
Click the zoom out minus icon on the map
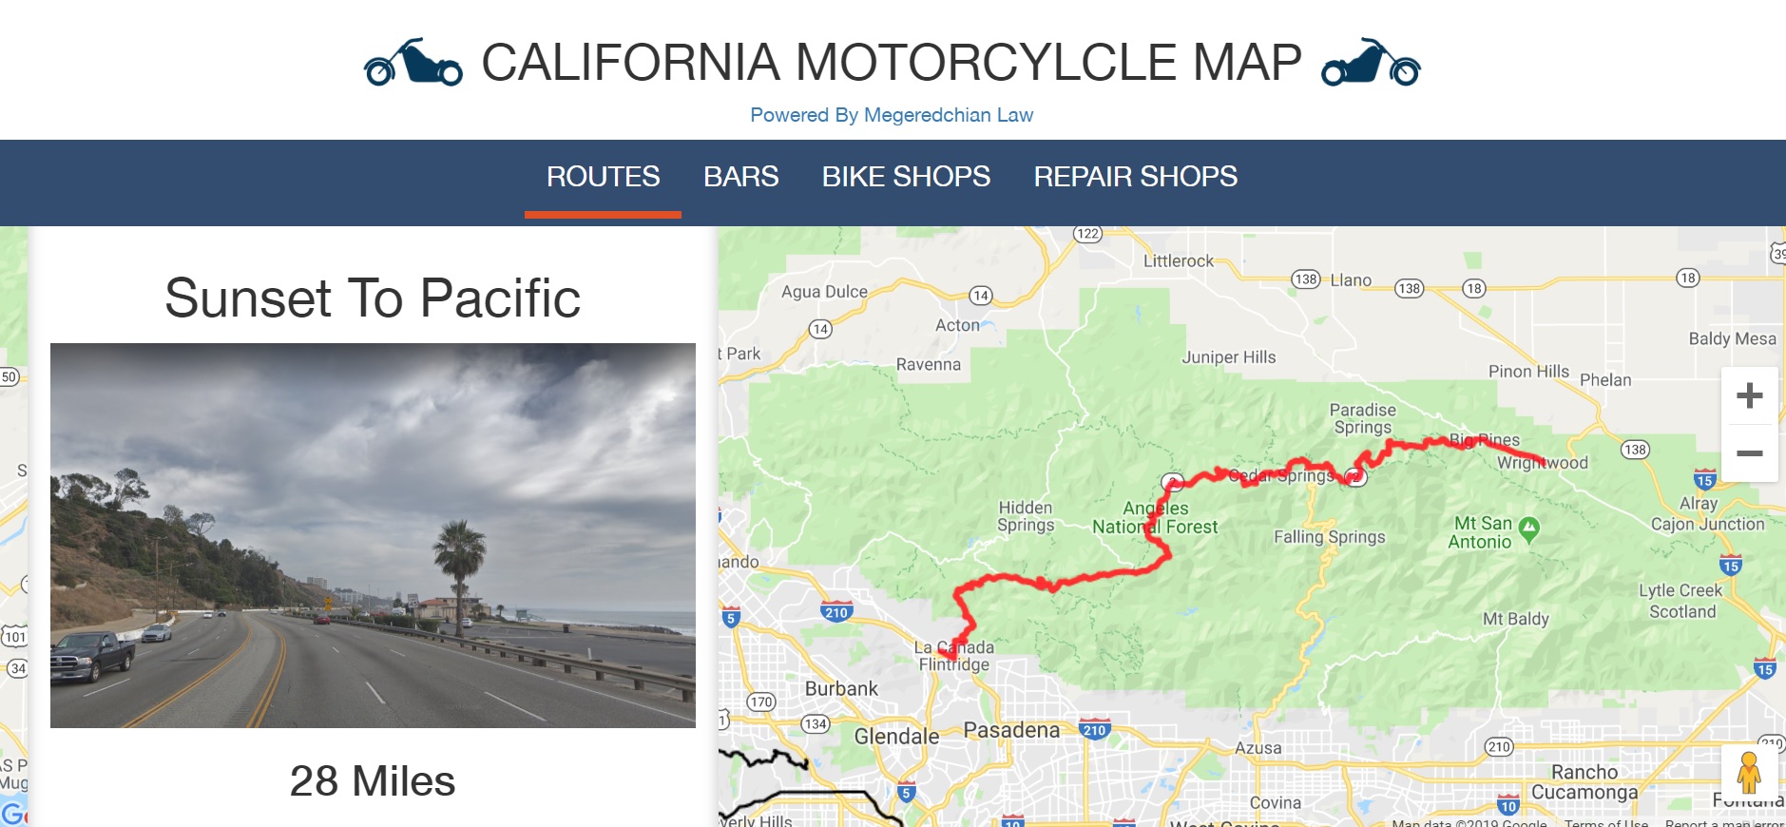pos(1750,453)
